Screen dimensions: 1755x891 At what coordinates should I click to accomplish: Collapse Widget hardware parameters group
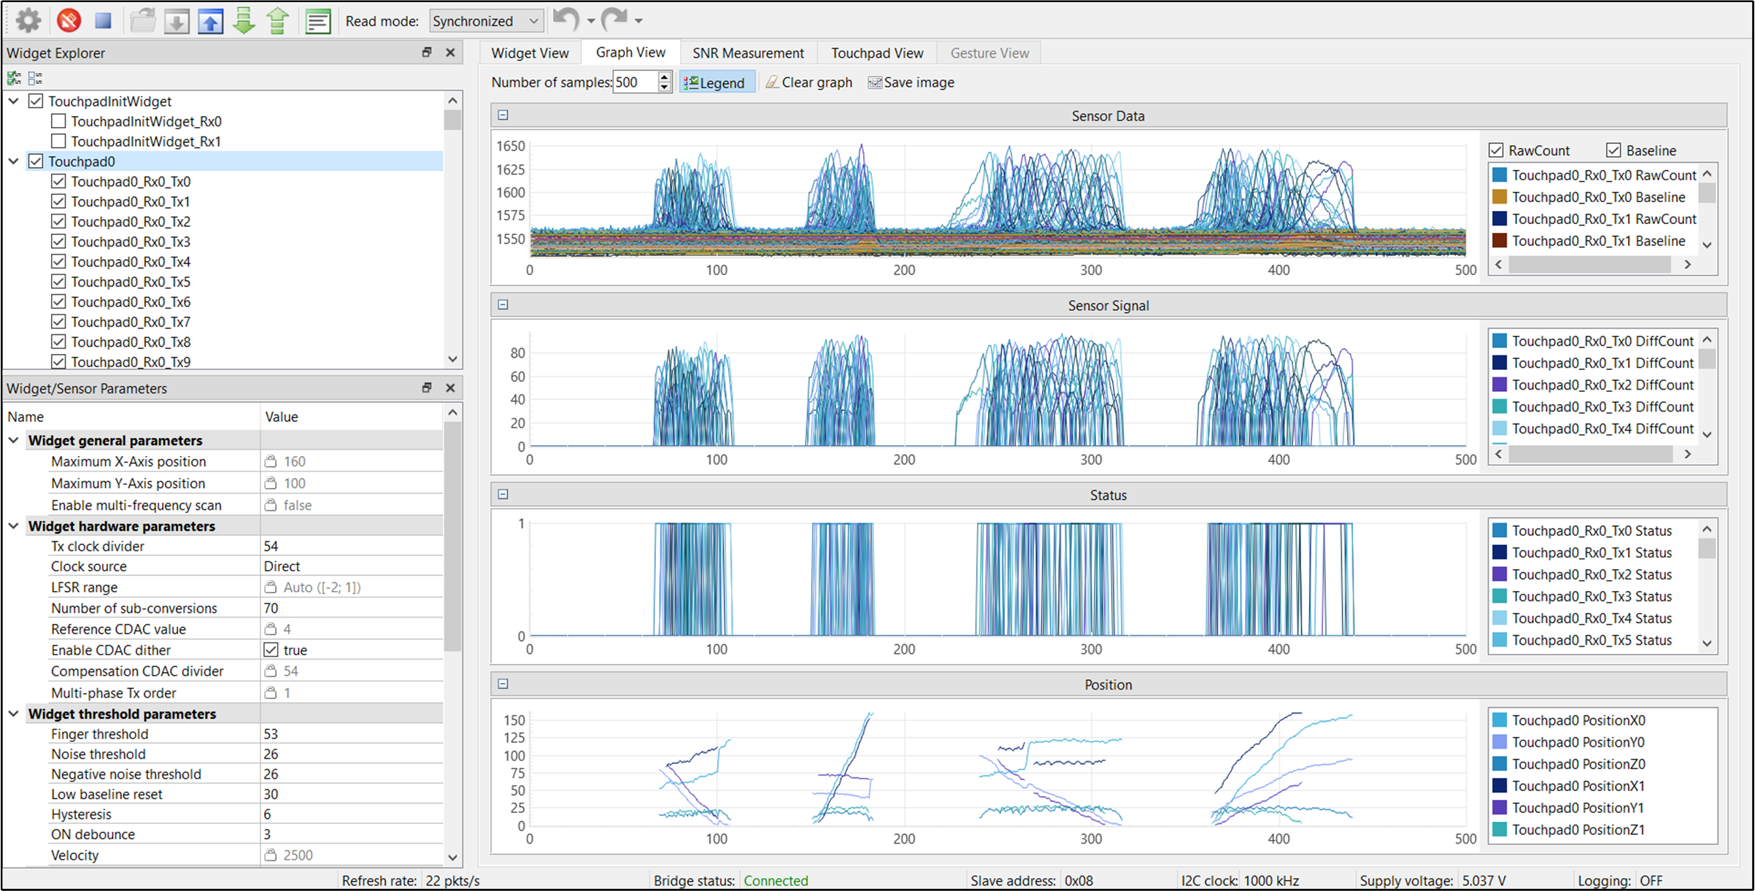click(x=14, y=526)
